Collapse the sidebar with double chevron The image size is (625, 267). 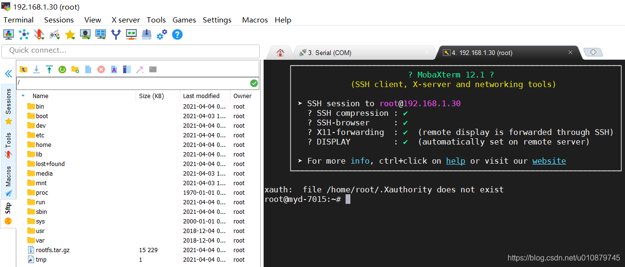click(8, 74)
